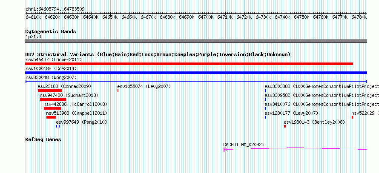Viewport: 379px width, 173px height.
Task: Open the esv3303888 1000Genomes label
Action: tap(322, 86)
